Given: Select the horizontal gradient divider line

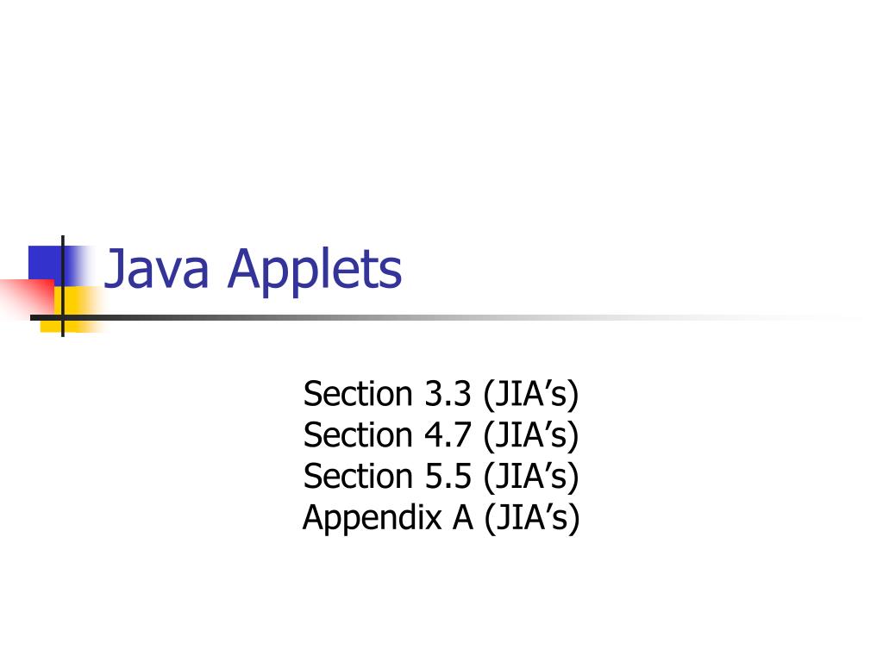Looking at the screenshot, I should [445, 318].
